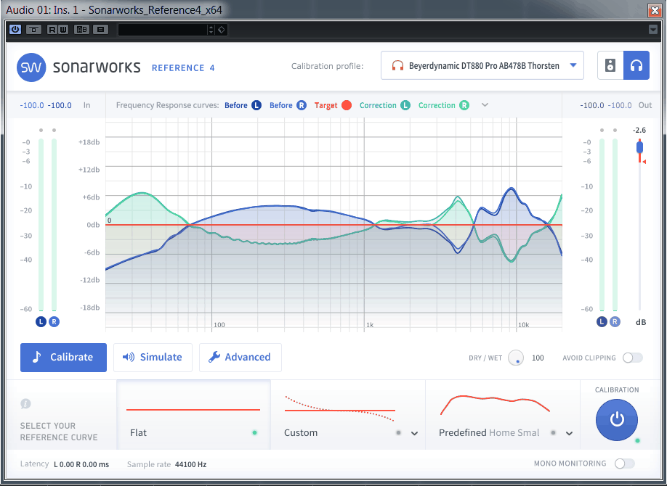The width and height of the screenshot is (667, 486).
Task: Click the A/B compare icon in host toolbar
Action: (82, 30)
